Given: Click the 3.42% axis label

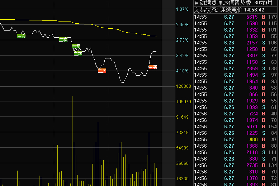Looking at the screenshot, I should click(x=182, y=56).
